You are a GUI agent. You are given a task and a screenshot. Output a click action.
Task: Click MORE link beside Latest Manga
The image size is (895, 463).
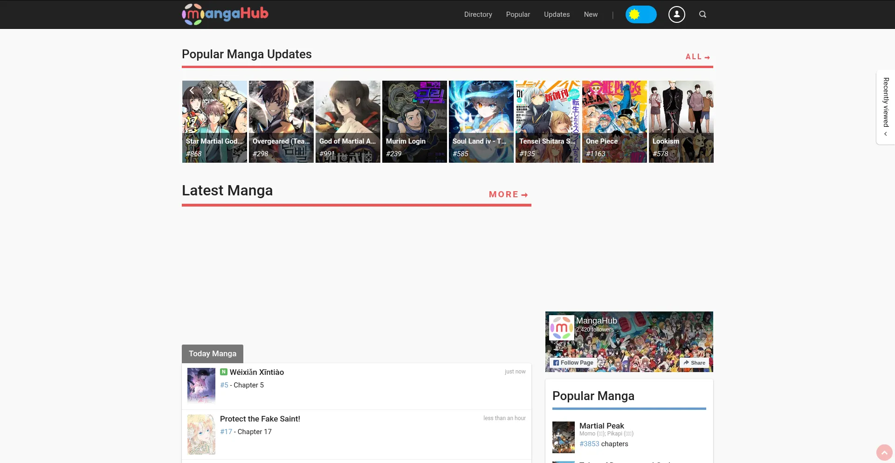click(x=508, y=194)
